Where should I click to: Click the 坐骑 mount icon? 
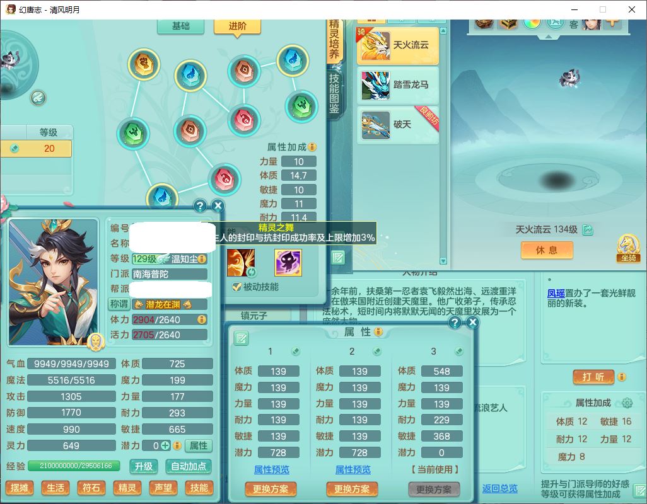coord(627,248)
